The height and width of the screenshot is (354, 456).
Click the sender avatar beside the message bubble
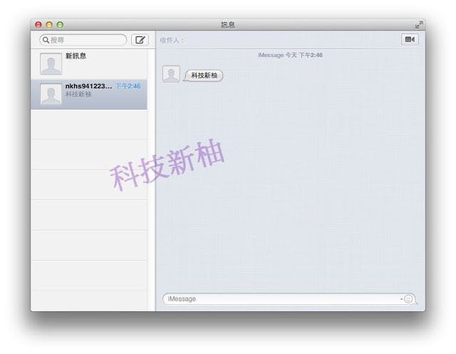click(171, 74)
